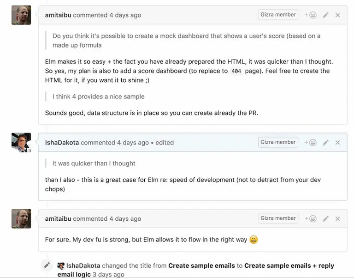354x278 pixels.
Task: Click Gizra member badge on first comment
Action: pyautogui.click(x=278, y=15)
